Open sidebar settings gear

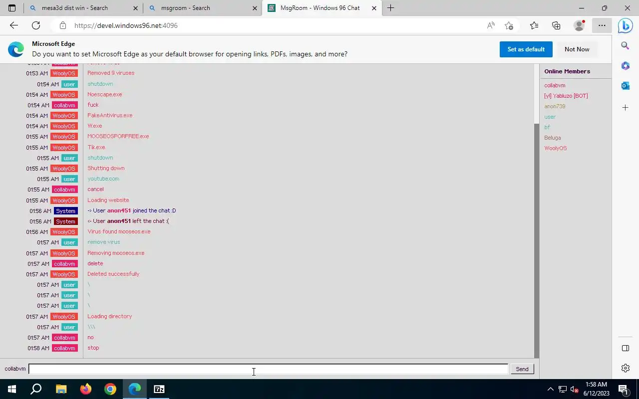625,368
